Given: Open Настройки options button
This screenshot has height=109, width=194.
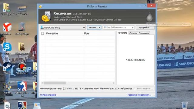Looking at the screenshot, I should click(145, 28).
